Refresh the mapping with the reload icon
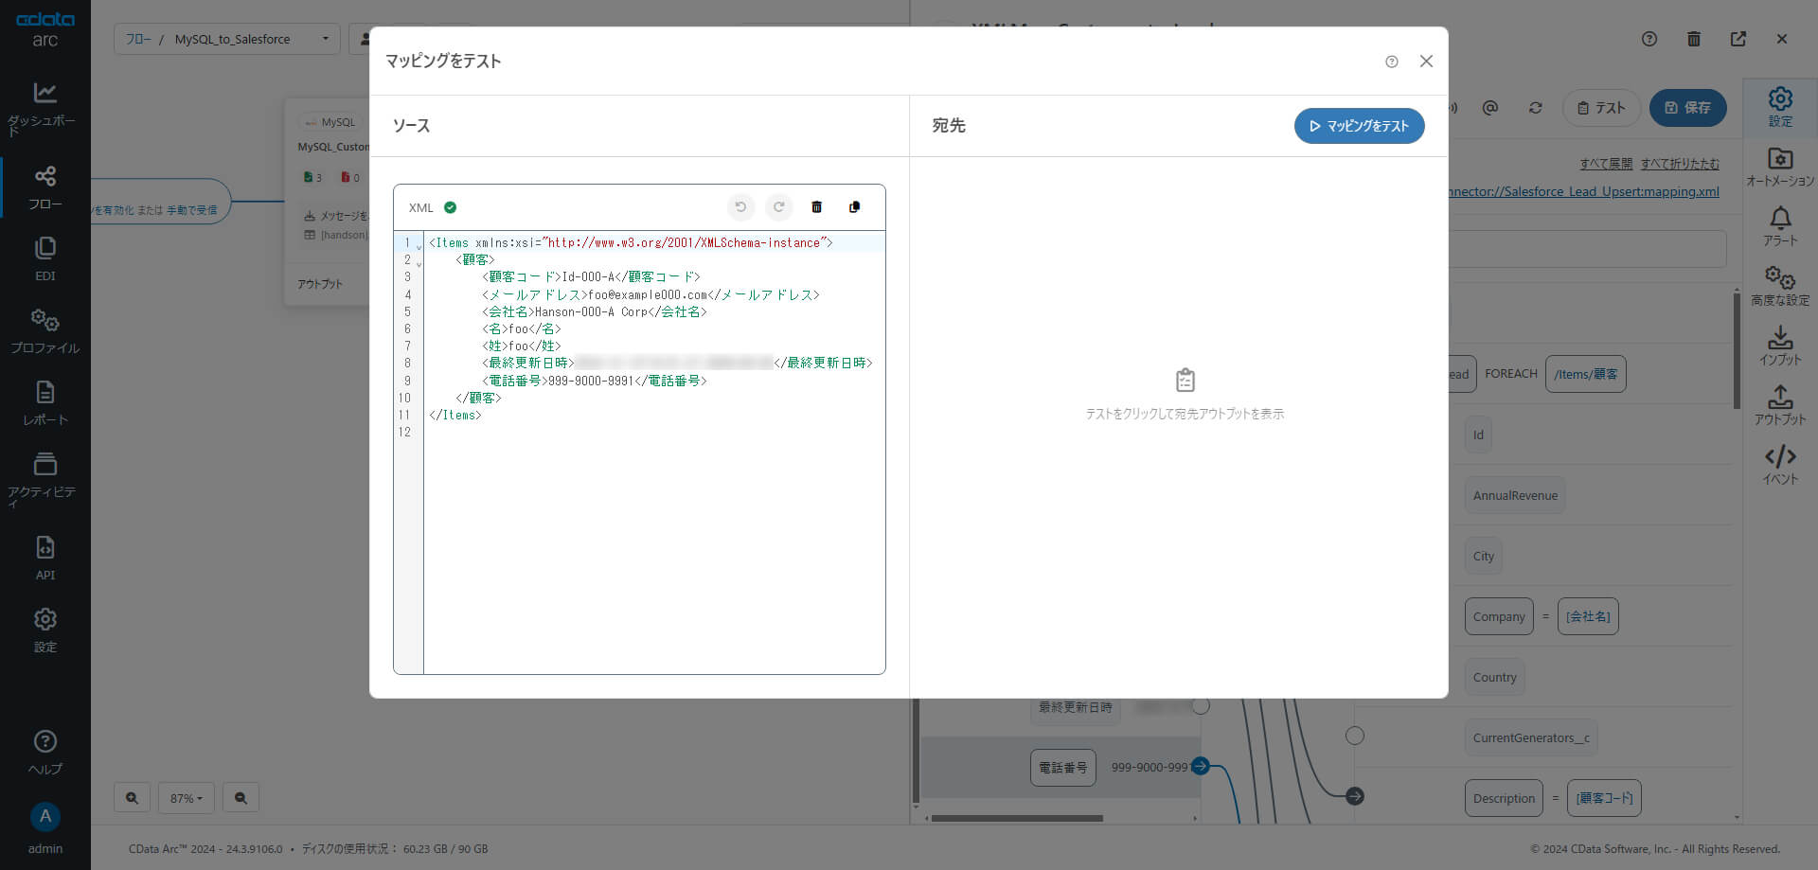The height and width of the screenshot is (870, 1818). [1535, 108]
